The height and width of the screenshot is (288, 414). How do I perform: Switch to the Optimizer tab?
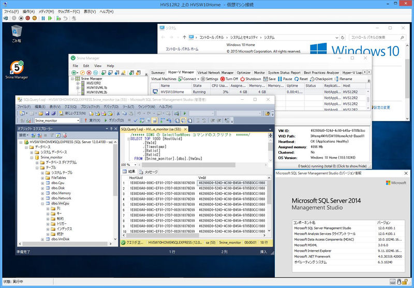pos(243,72)
